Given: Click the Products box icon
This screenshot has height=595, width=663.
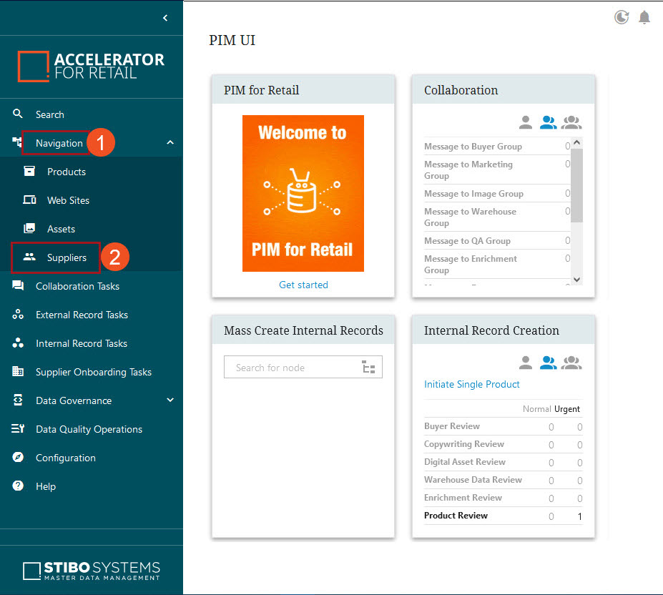Looking at the screenshot, I should click(x=29, y=171).
